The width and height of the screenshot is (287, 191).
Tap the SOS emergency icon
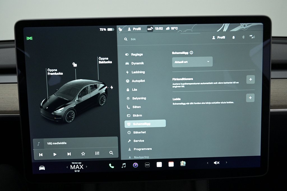click(x=150, y=29)
